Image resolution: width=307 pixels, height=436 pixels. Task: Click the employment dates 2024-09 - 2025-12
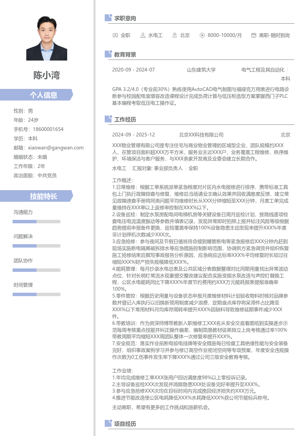[x=133, y=135]
